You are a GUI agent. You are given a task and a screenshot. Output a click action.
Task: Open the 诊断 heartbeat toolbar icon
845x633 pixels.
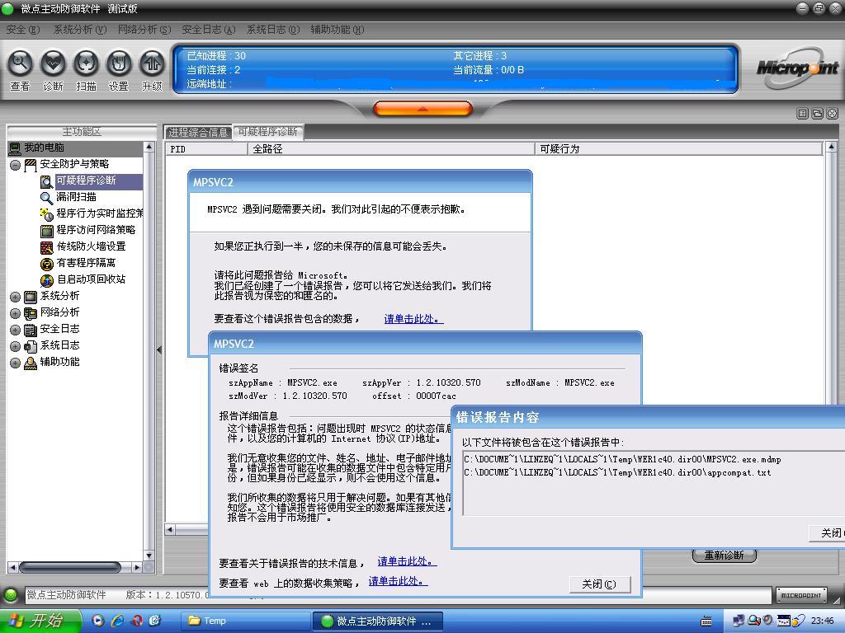pos(53,63)
